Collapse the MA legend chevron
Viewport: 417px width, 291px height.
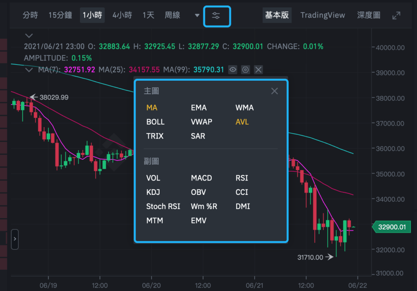point(29,70)
